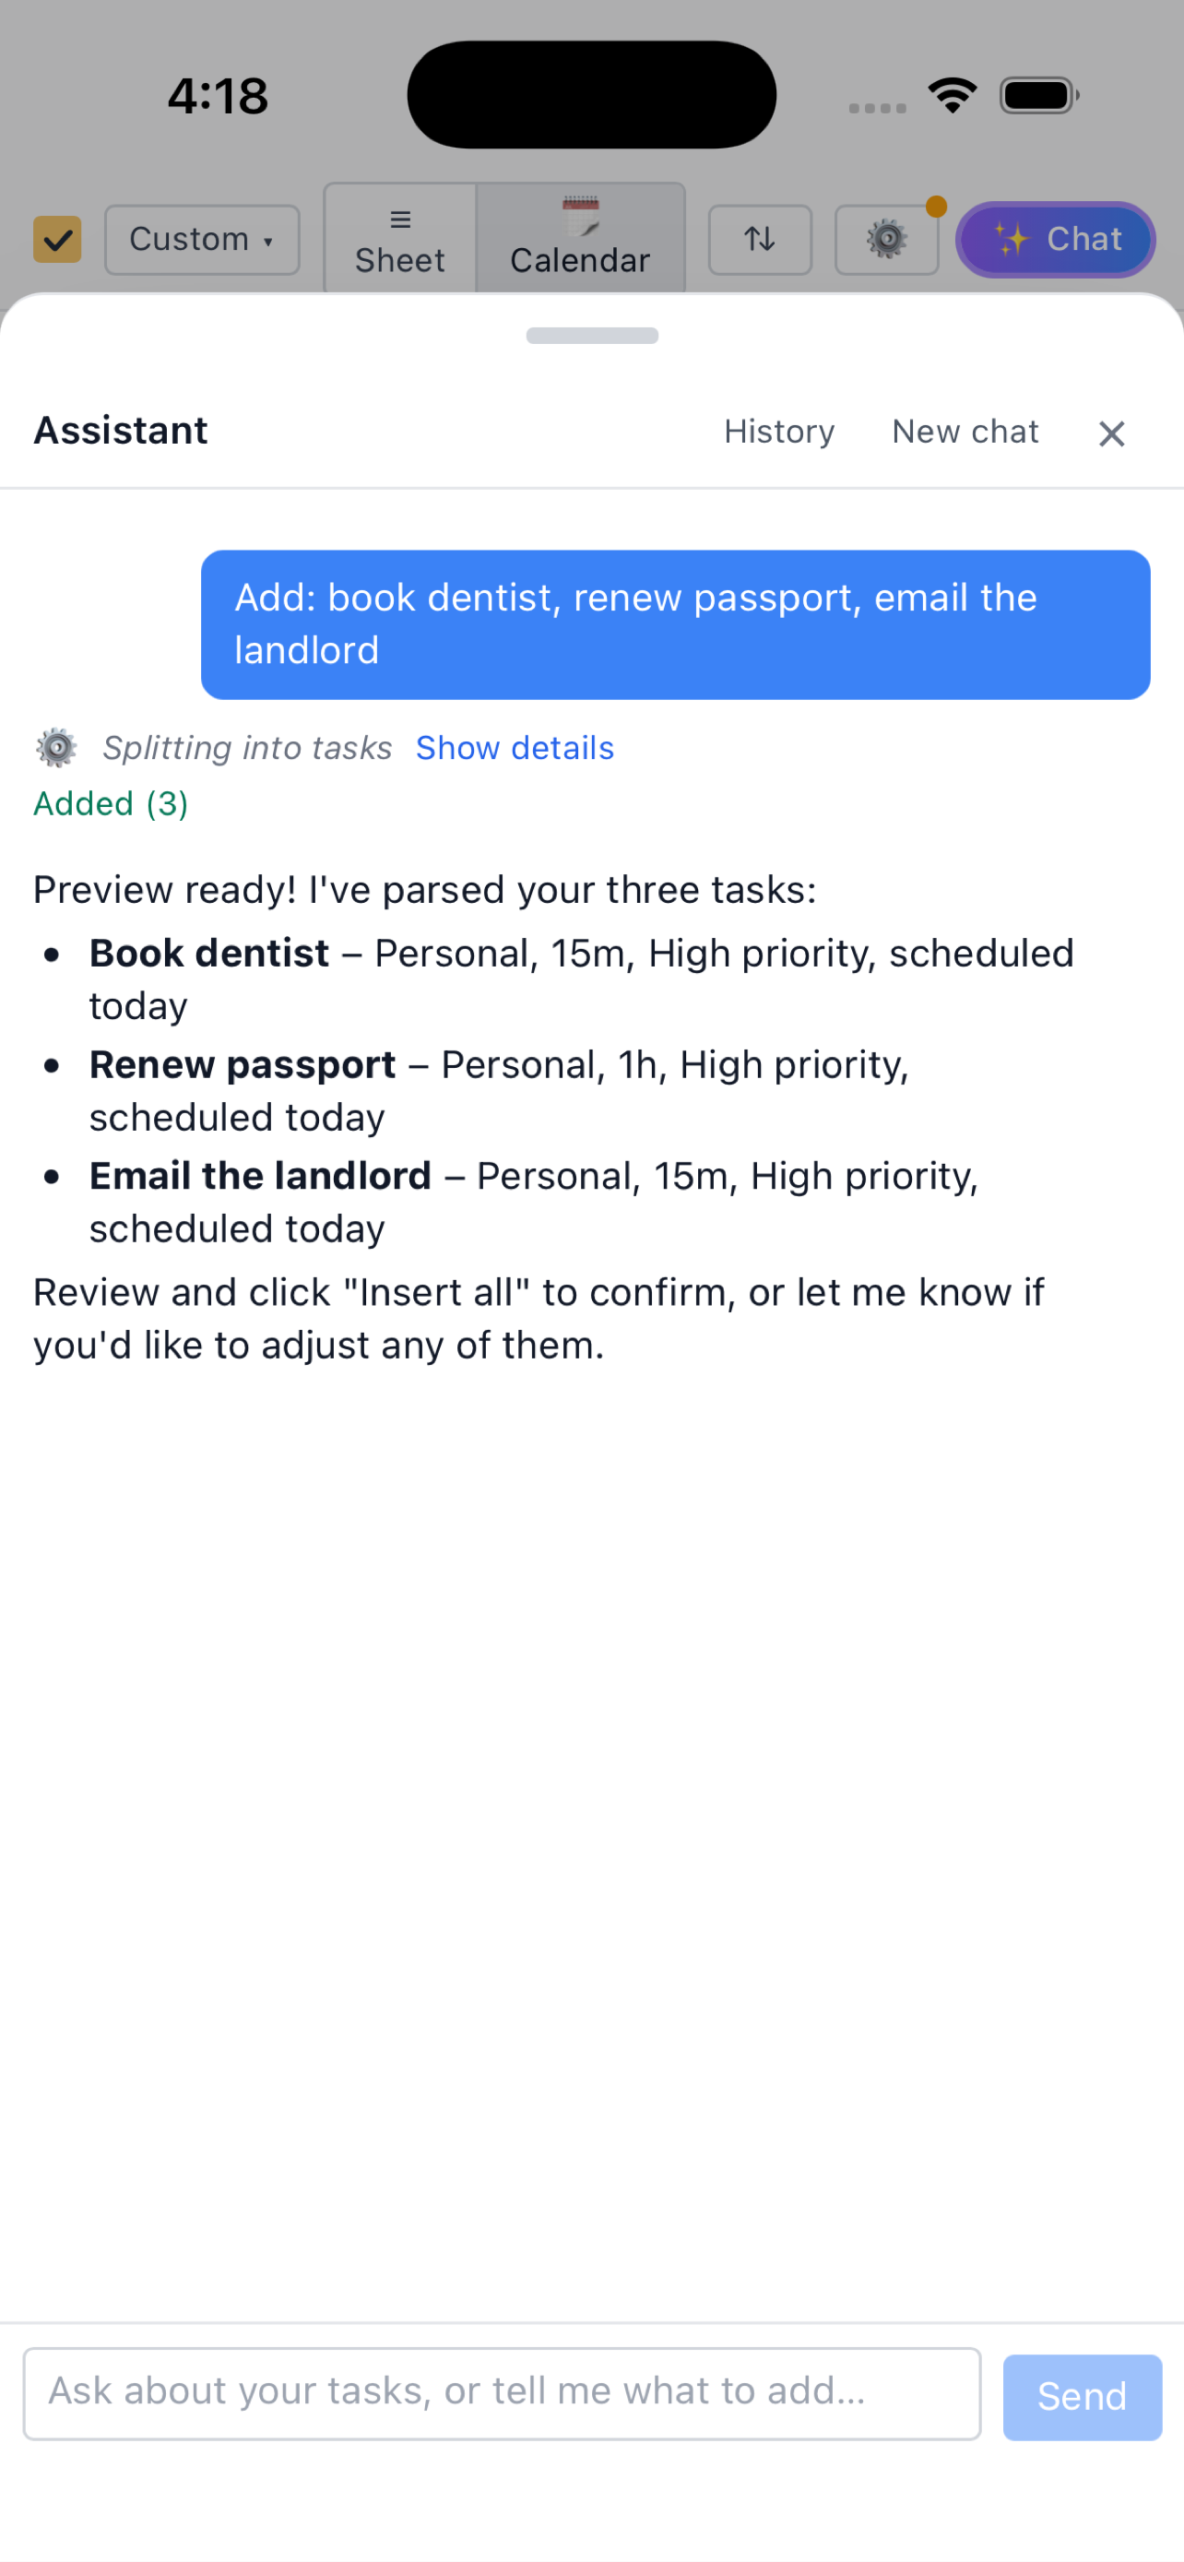
Task: Open the sparkle Chat button
Action: coord(1056,240)
